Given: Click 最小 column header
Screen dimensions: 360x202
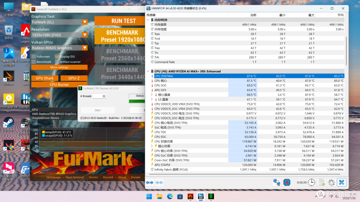Looking at the screenshot, I should pos(272,15).
